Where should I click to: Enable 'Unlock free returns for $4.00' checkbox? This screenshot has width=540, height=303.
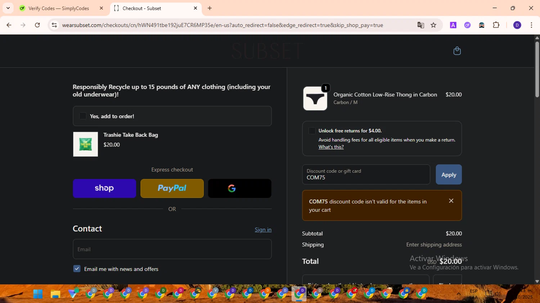coord(312,131)
